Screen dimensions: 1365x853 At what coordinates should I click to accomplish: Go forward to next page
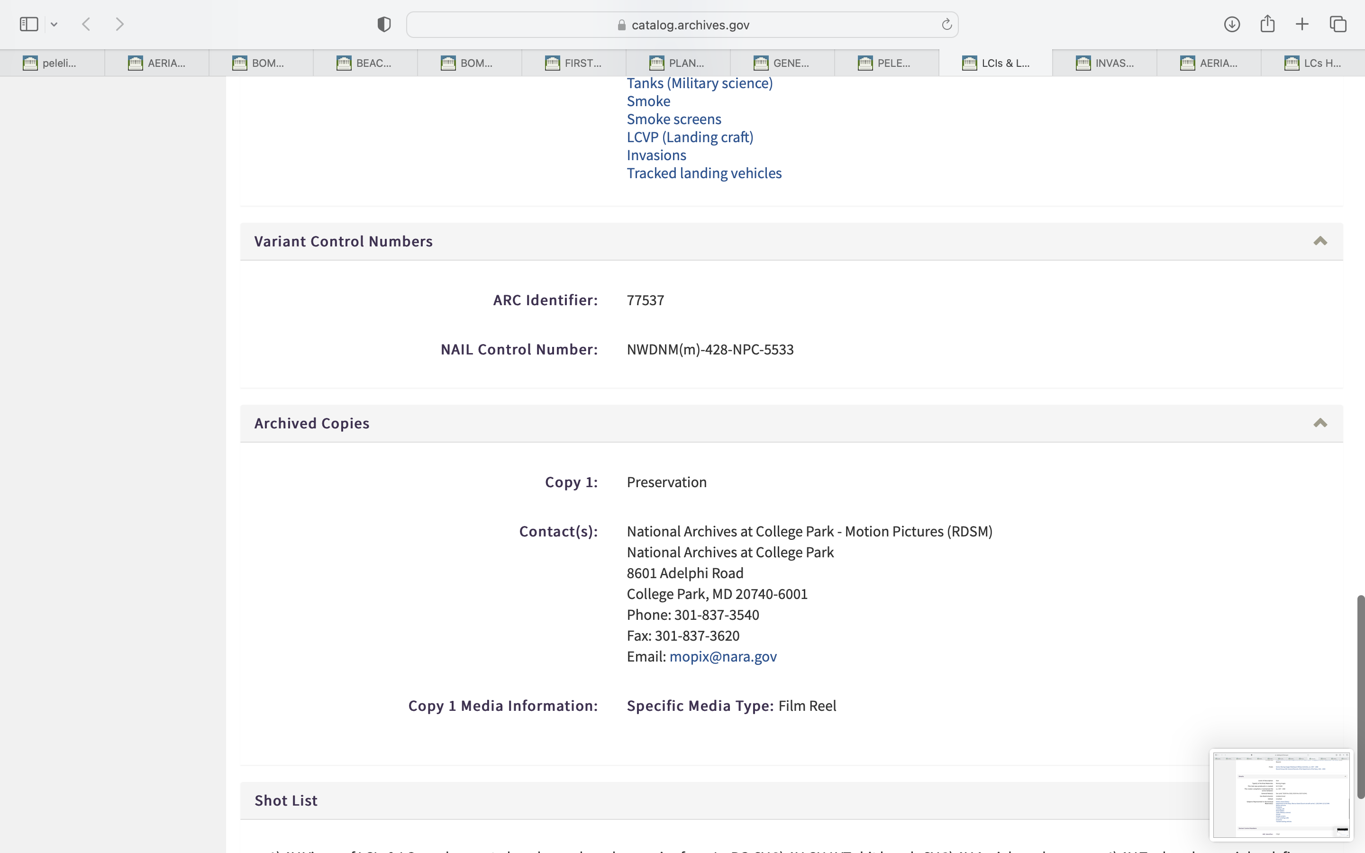pos(119,24)
